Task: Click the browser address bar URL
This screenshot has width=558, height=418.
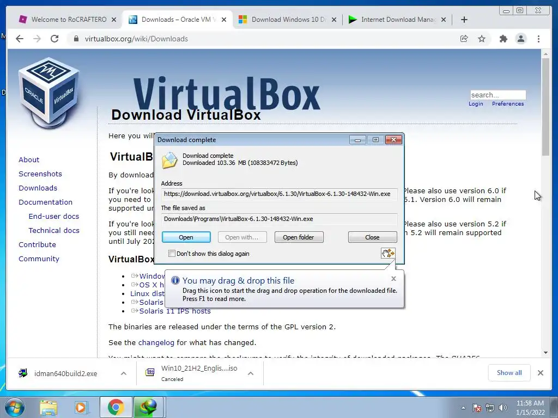Action: [x=136, y=39]
